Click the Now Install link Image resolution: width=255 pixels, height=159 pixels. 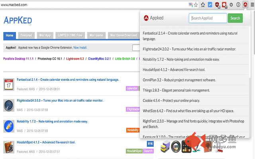click(80, 47)
